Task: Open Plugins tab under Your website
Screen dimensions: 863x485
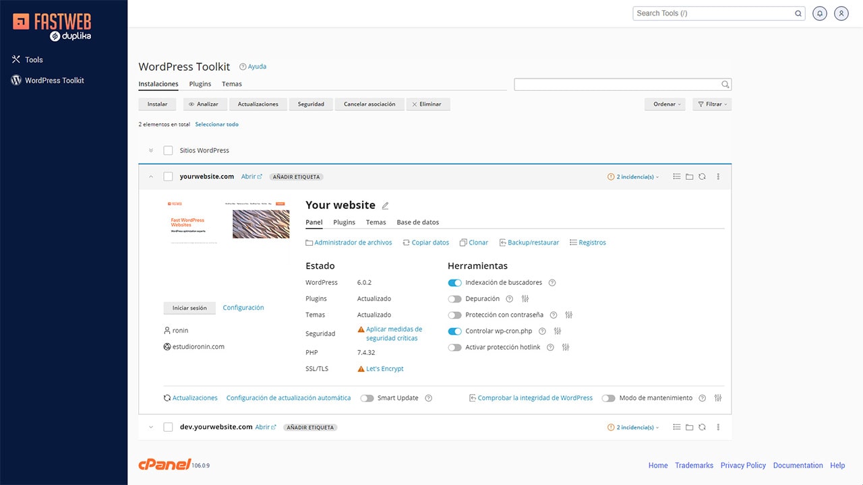Action: point(344,222)
